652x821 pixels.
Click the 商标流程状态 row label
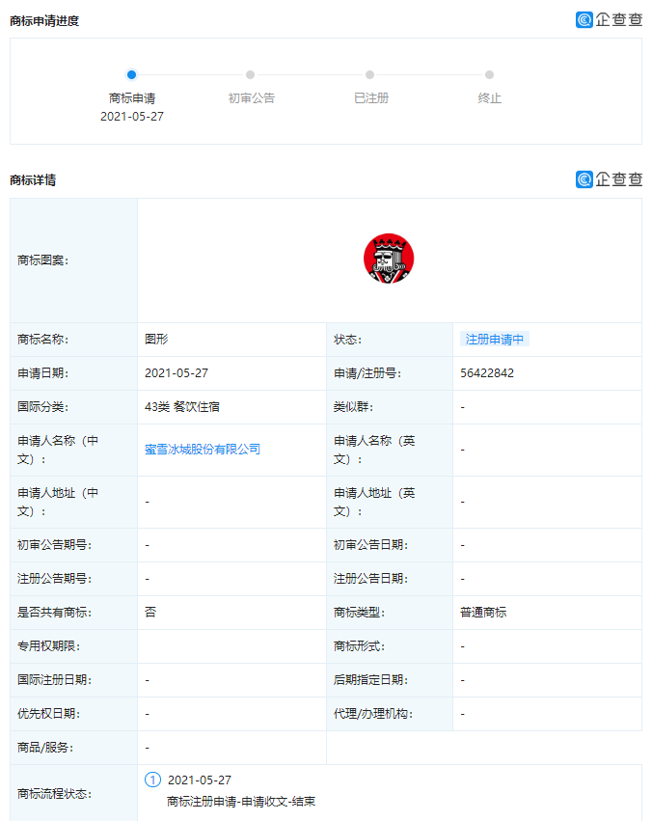point(54,794)
